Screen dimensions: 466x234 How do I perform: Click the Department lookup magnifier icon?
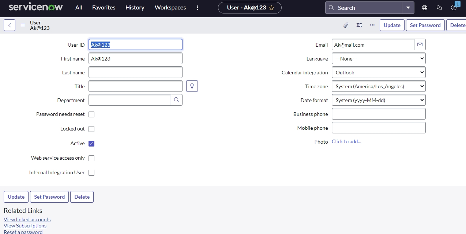click(x=177, y=100)
